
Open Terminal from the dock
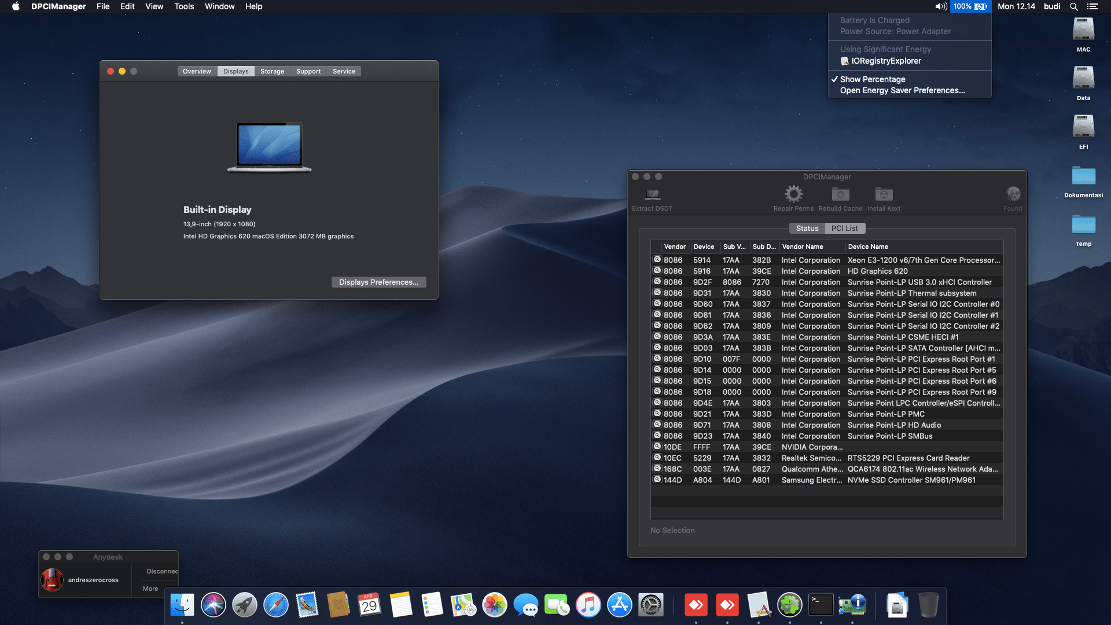point(821,605)
